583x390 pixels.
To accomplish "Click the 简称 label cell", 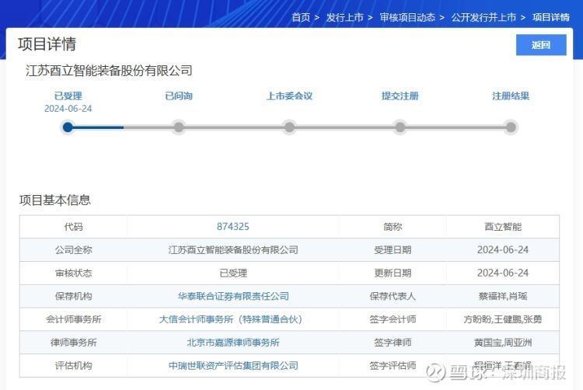I will point(393,227).
